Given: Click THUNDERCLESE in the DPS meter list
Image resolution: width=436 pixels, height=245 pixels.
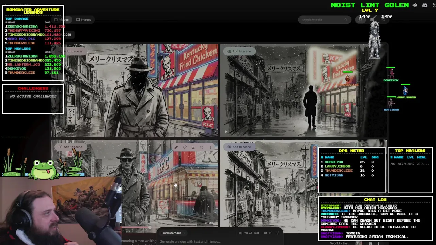Looking at the screenshot, I should click(339, 171).
